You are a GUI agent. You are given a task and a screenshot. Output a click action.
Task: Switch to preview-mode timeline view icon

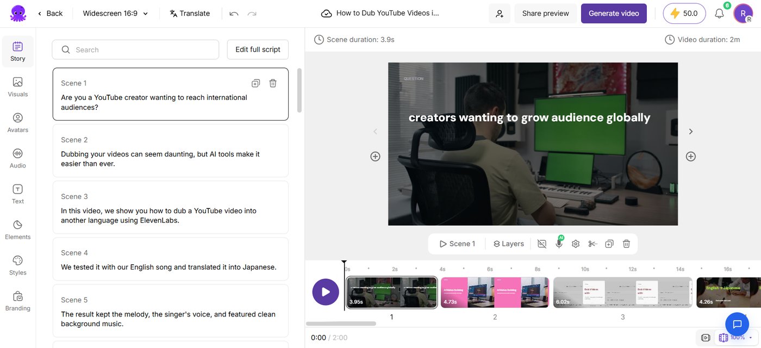point(706,338)
